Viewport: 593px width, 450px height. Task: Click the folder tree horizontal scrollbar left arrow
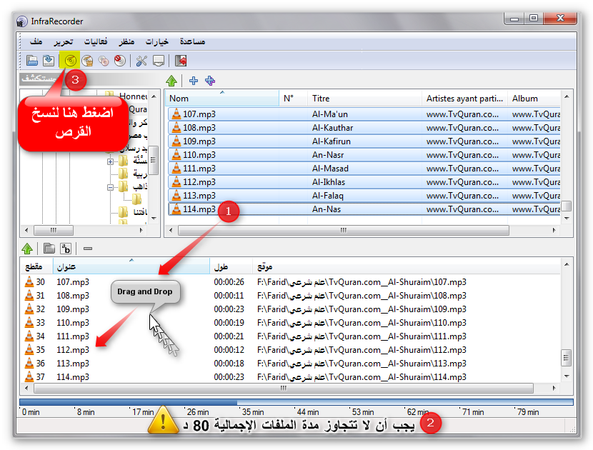point(26,230)
